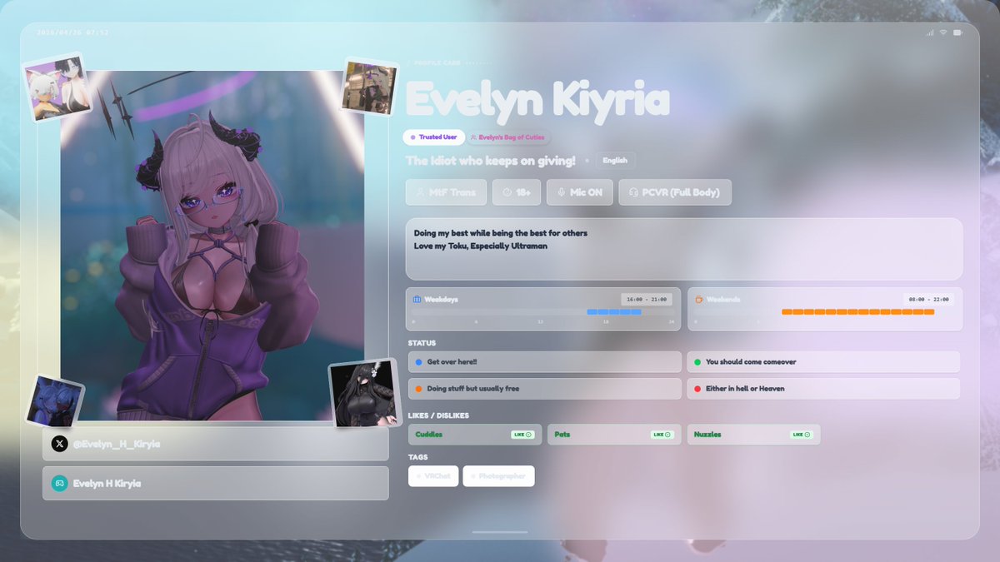Click the teal Discord controller icon
This screenshot has height=562, width=1000.
[x=59, y=483]
